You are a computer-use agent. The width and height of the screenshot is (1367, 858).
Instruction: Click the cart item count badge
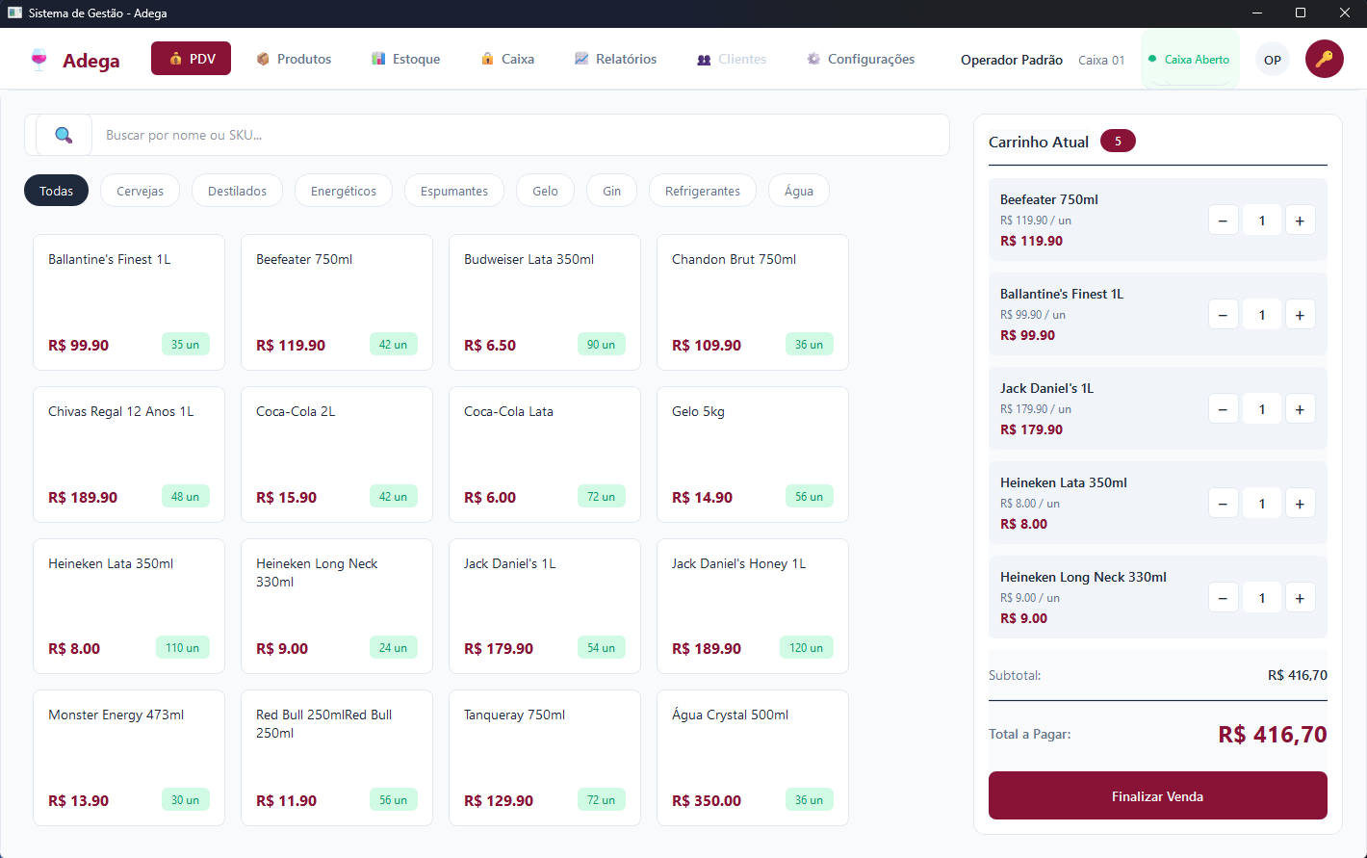[1118, 141]
